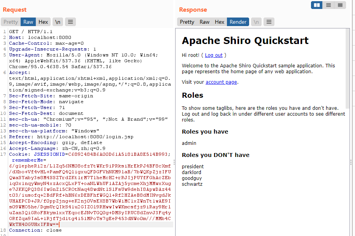Viewport: 355px width, 236px height.
Task: Click the divider handle between Request and Response
Action: 174,162
